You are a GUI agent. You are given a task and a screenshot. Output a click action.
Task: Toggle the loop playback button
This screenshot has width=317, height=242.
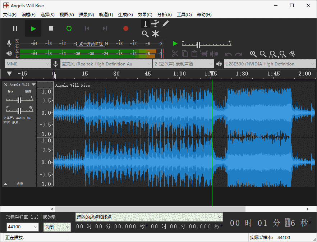[x=69, y=28]
